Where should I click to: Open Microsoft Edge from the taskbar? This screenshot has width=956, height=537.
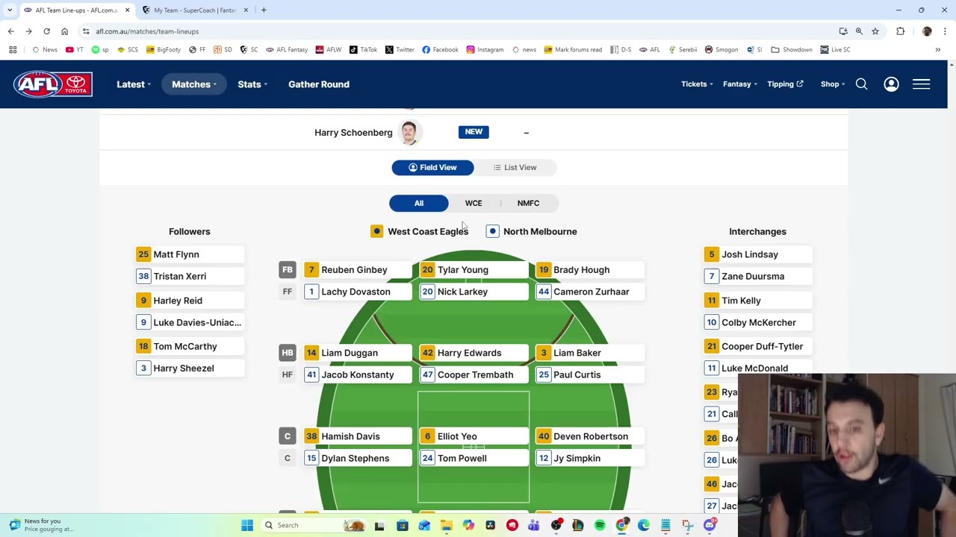(x=644, y=525)
